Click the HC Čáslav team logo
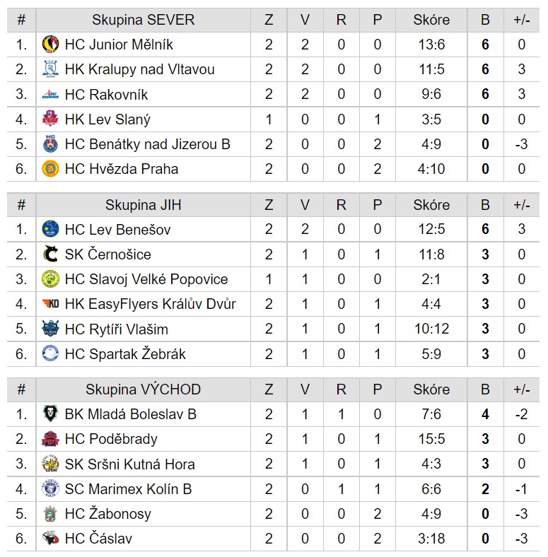Screen dimensions: 548x557 [x=50, y=539]
